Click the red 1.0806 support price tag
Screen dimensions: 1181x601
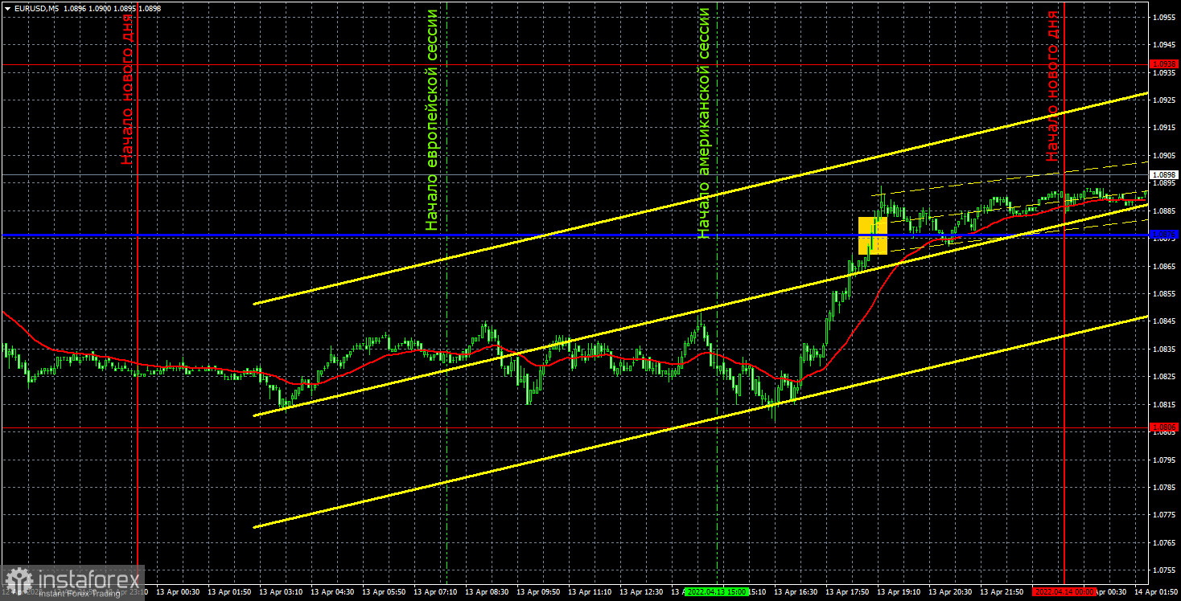[x=1163, y=427]
